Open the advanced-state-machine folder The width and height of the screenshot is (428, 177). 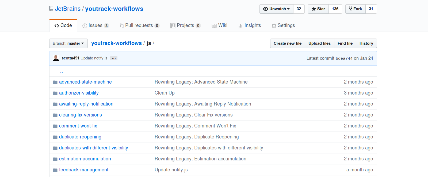[85, 82]
